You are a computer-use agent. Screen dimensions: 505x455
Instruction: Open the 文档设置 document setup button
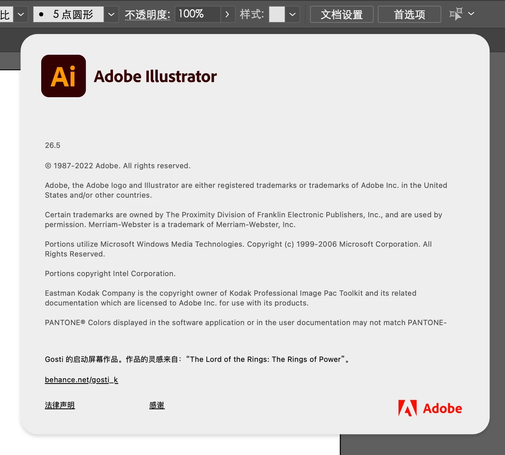coord(341,14)
